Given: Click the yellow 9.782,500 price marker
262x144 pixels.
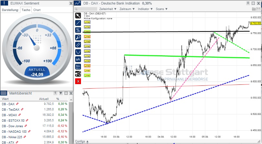Looking at the screenshot, I should coord(256,23).
